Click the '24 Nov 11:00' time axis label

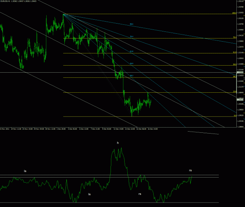[16, 129]
